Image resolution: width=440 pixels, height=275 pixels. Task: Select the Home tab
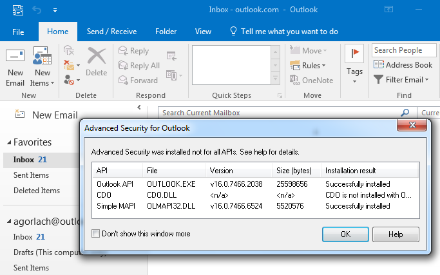(58, 32)
